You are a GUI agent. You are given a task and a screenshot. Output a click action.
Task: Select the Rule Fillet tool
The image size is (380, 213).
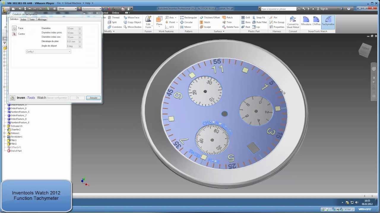pos(259,22)
